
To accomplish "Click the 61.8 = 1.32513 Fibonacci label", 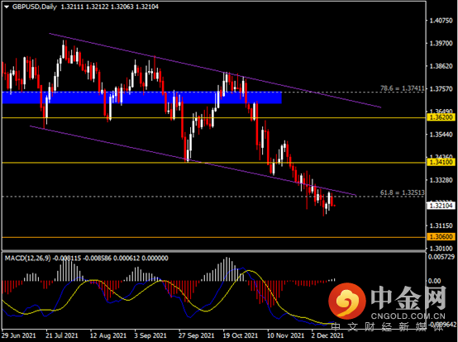I will tap(403, 192).
